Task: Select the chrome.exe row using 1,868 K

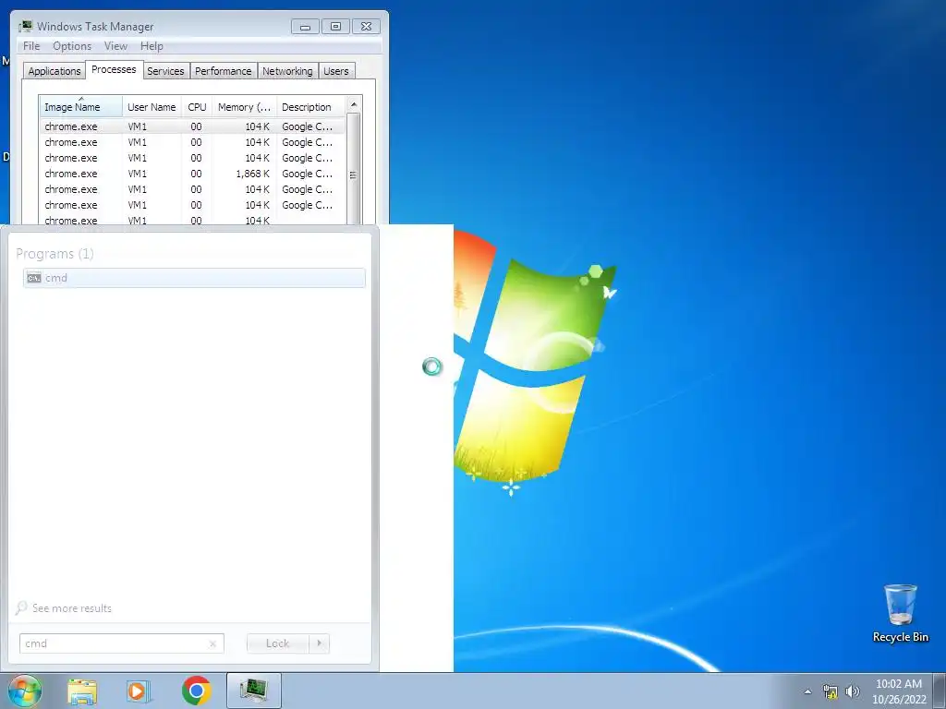Action: 192,174
